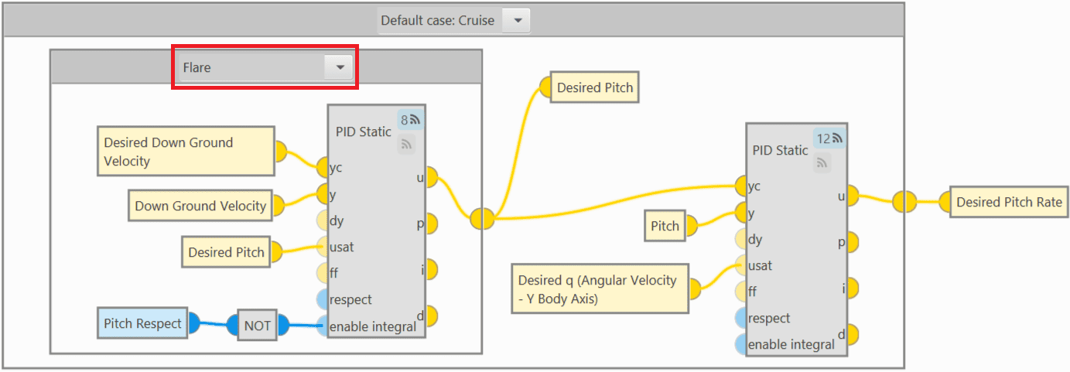Select the Desired Down Ground Velocity block
Viewport: 1070px width, 372px height.
coord(186,152)
